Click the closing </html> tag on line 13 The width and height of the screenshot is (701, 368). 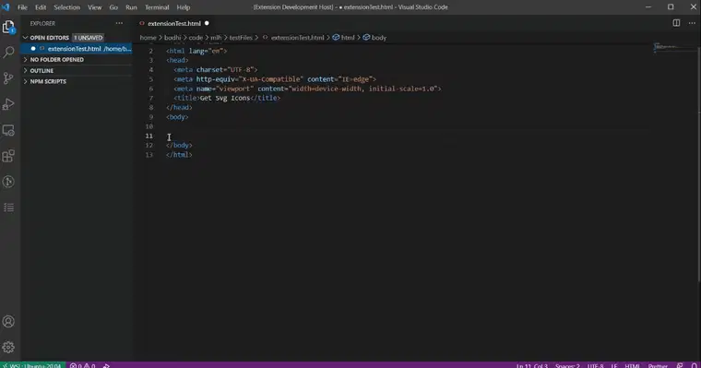tap(179, 155)
